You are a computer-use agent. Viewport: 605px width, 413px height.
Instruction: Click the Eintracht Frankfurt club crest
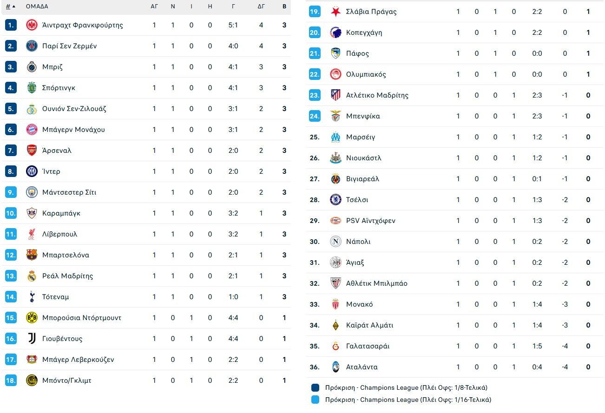32,25
